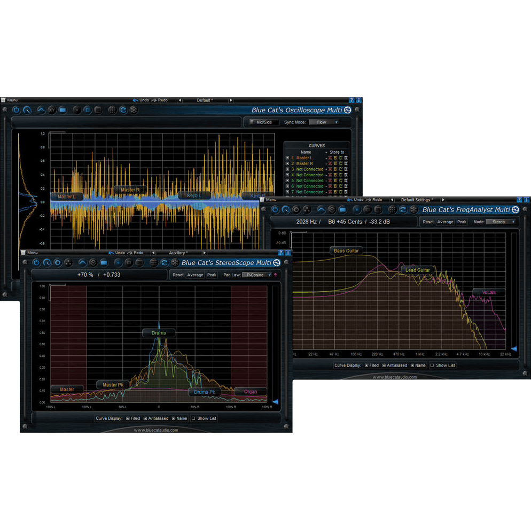
Task: Go to next preset arrow in StereoScope
Action: point(204,253)
